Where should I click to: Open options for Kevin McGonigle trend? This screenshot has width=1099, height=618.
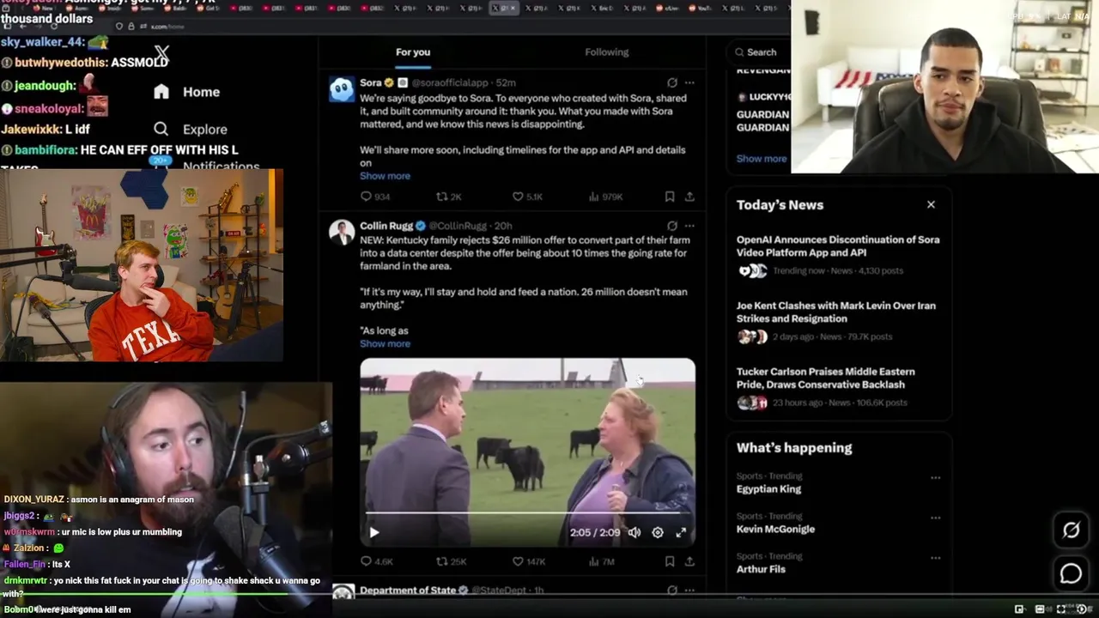(936, 518)
